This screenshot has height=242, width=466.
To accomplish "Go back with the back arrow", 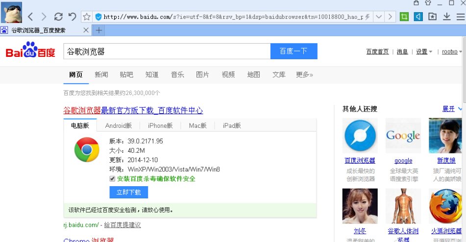I will tap(30, 17).
